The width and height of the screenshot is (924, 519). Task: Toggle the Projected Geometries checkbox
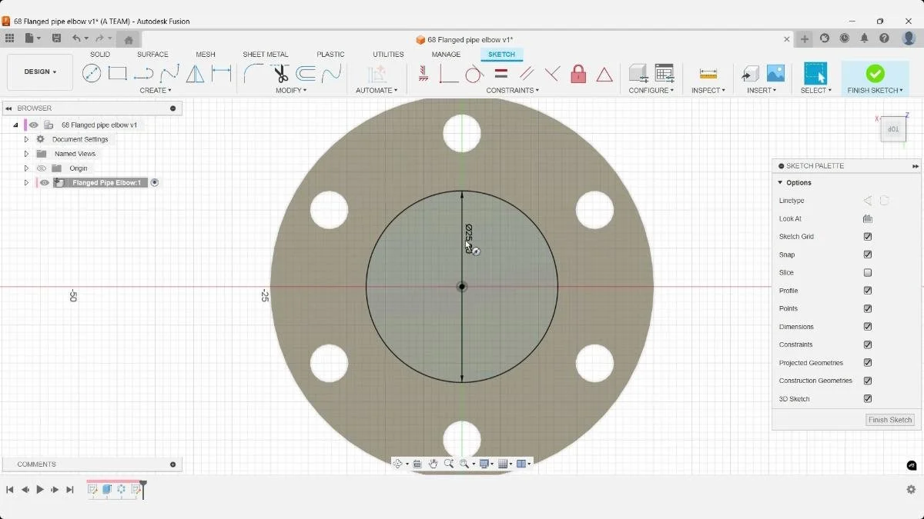coord(868,363)
